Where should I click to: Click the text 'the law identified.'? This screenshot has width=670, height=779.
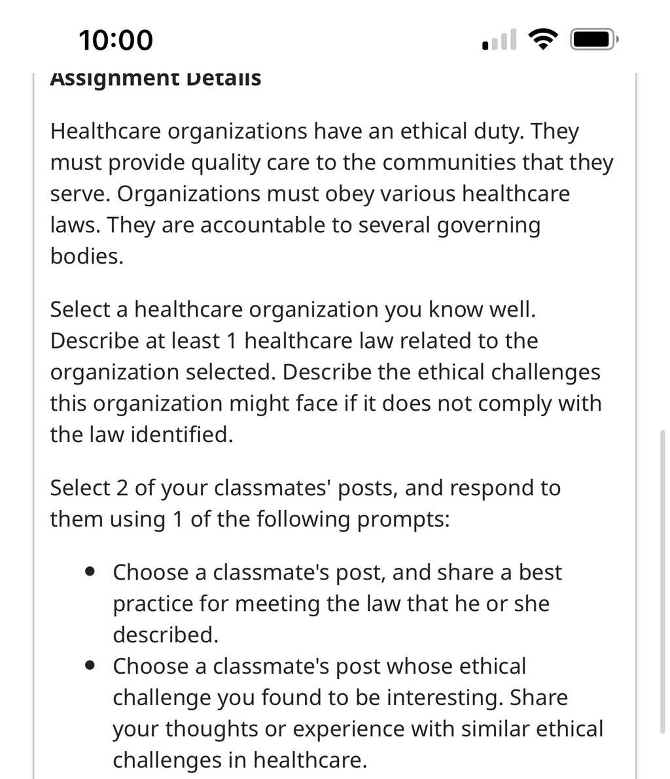tap(141, 435)
